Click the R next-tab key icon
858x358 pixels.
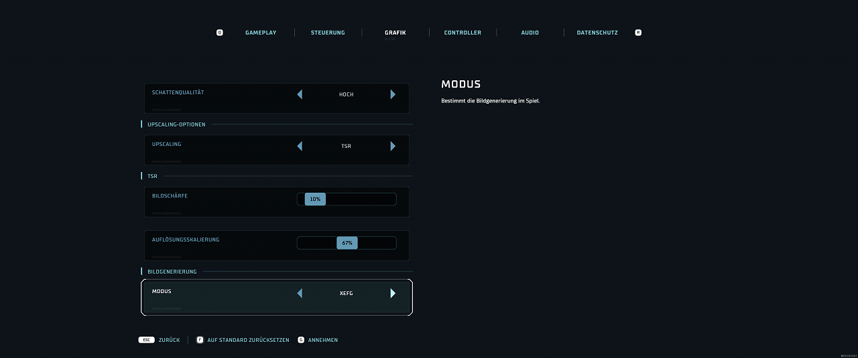(638, 32)
